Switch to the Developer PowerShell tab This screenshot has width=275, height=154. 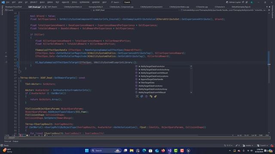point(13,7)
